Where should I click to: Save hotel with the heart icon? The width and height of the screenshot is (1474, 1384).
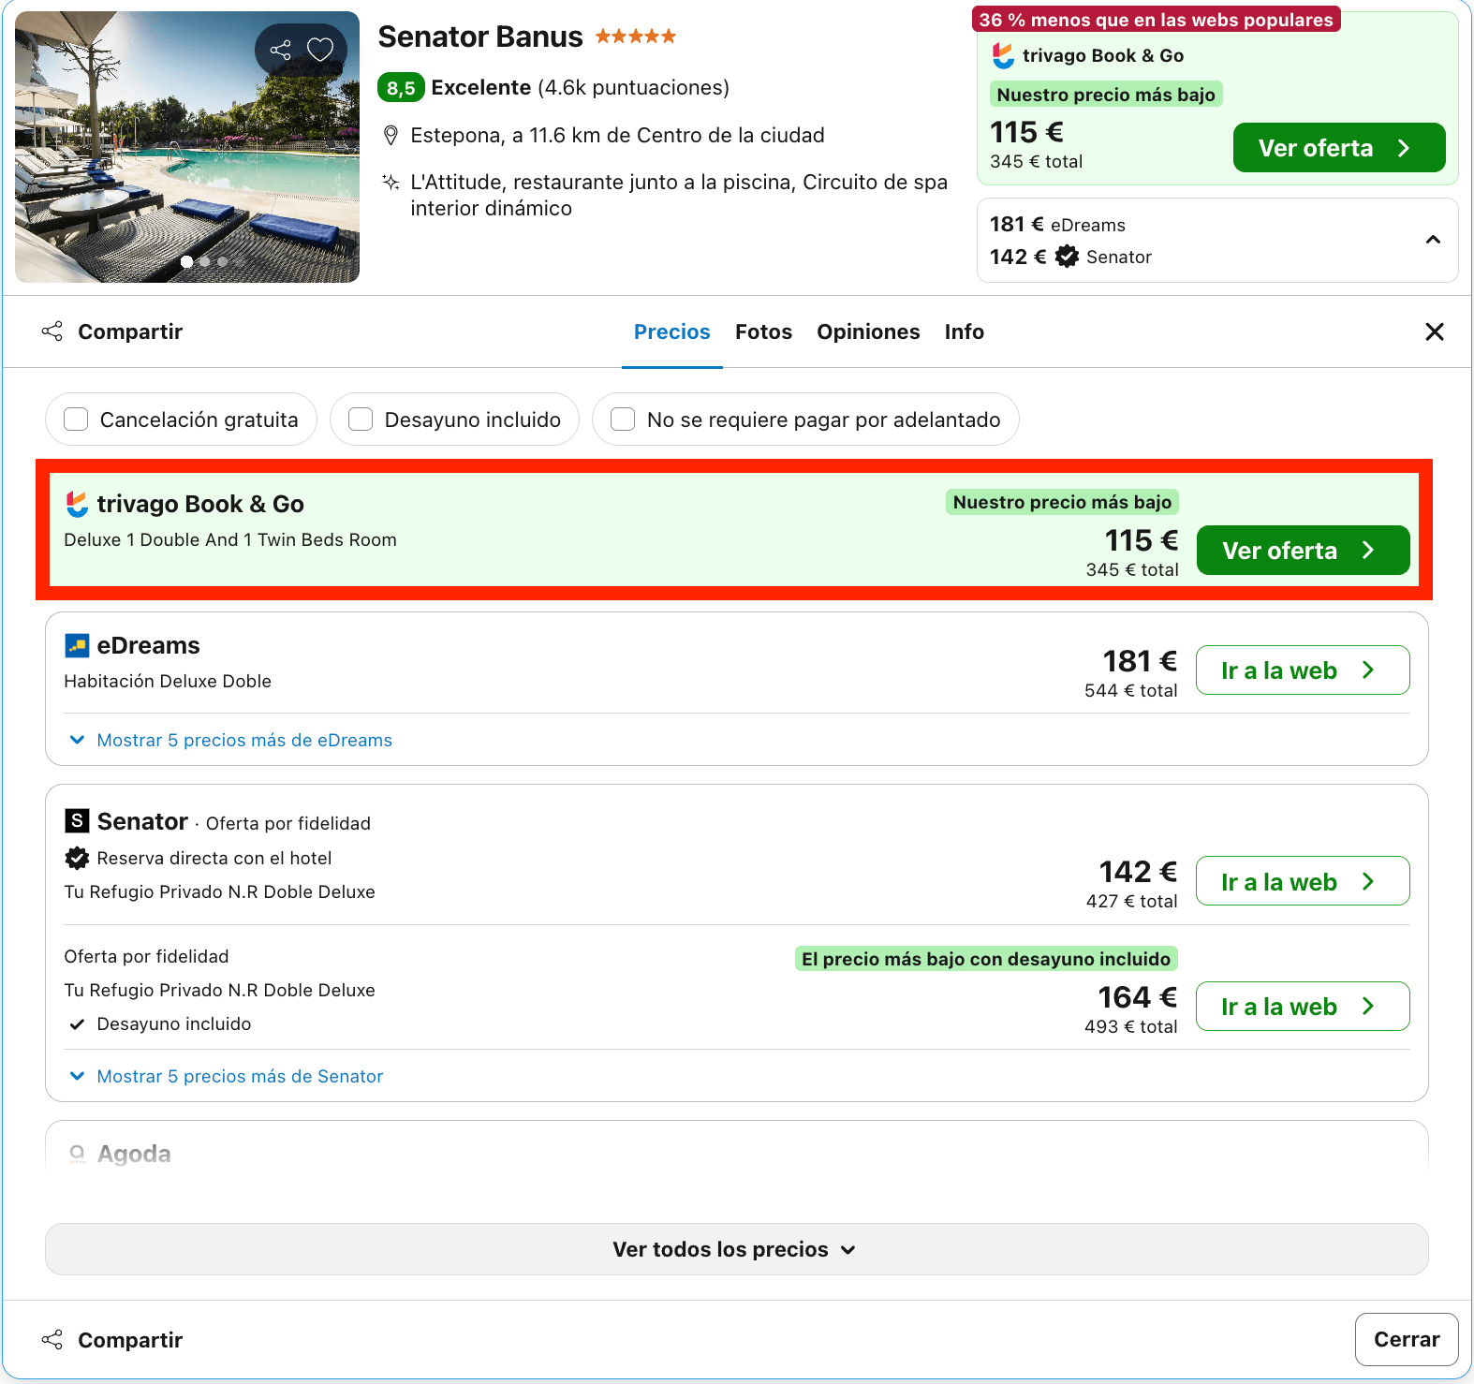click(x=320, y=50)
